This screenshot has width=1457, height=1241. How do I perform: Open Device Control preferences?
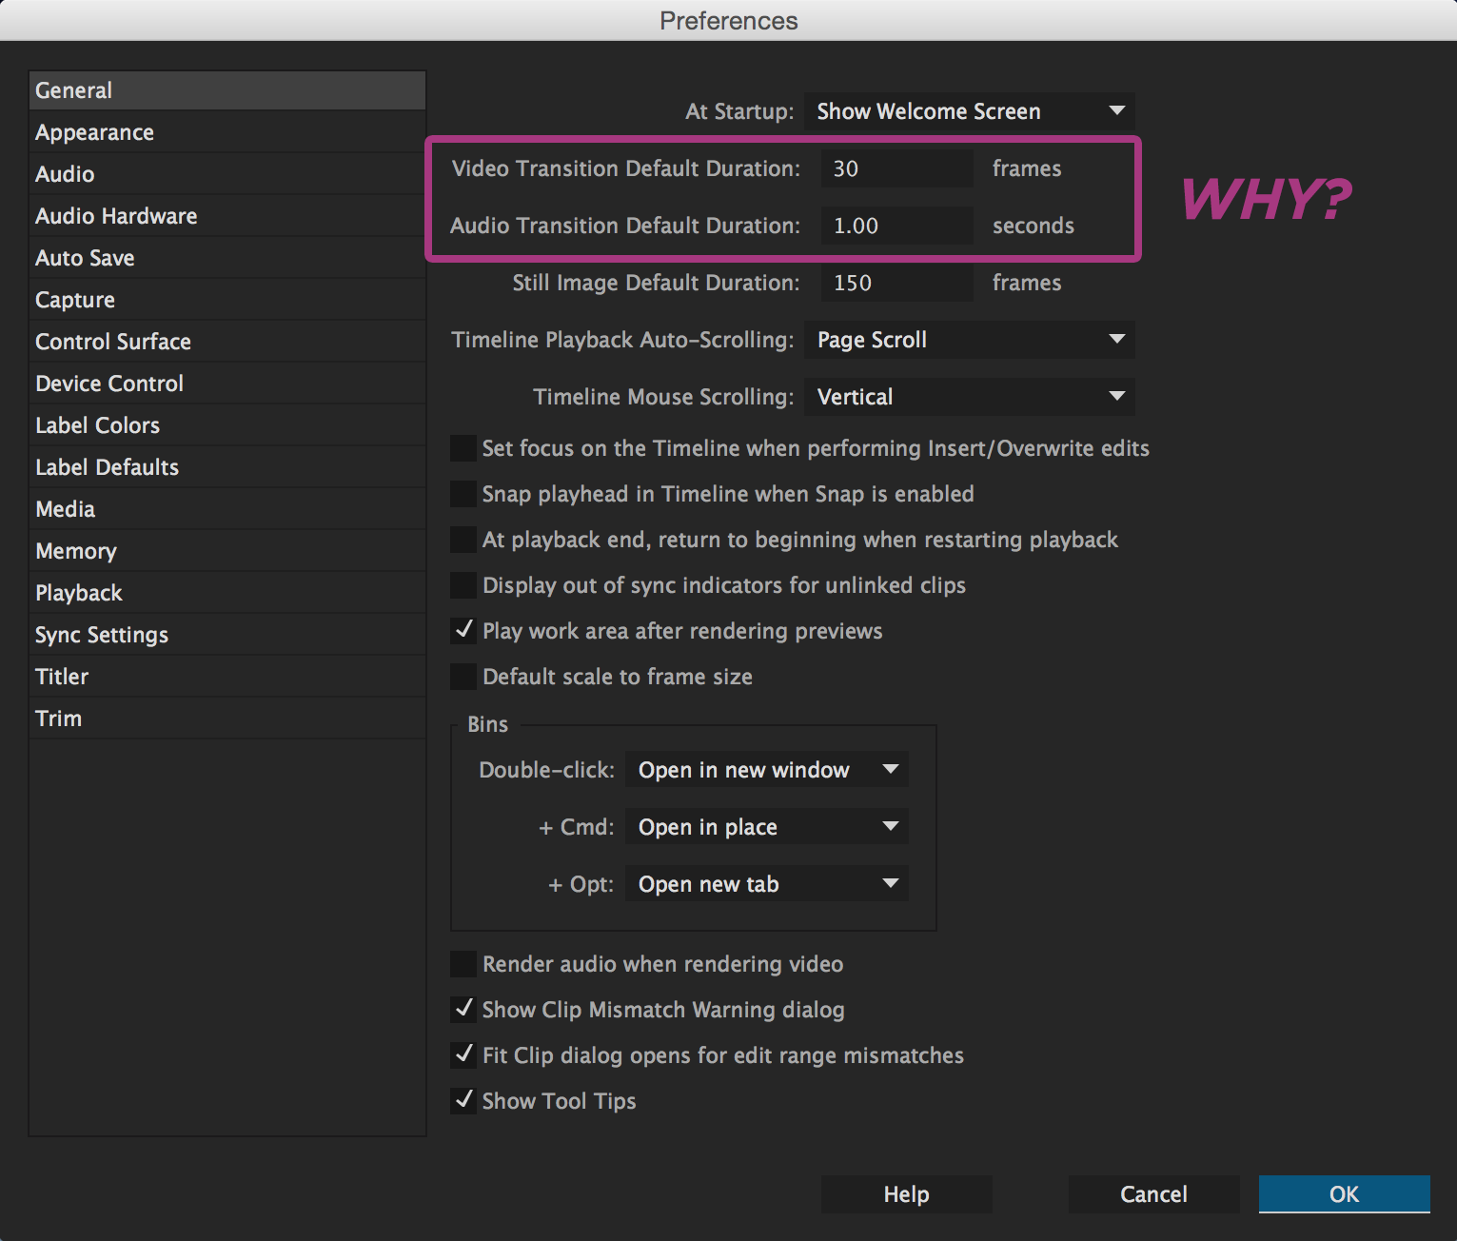pos(227,384)
